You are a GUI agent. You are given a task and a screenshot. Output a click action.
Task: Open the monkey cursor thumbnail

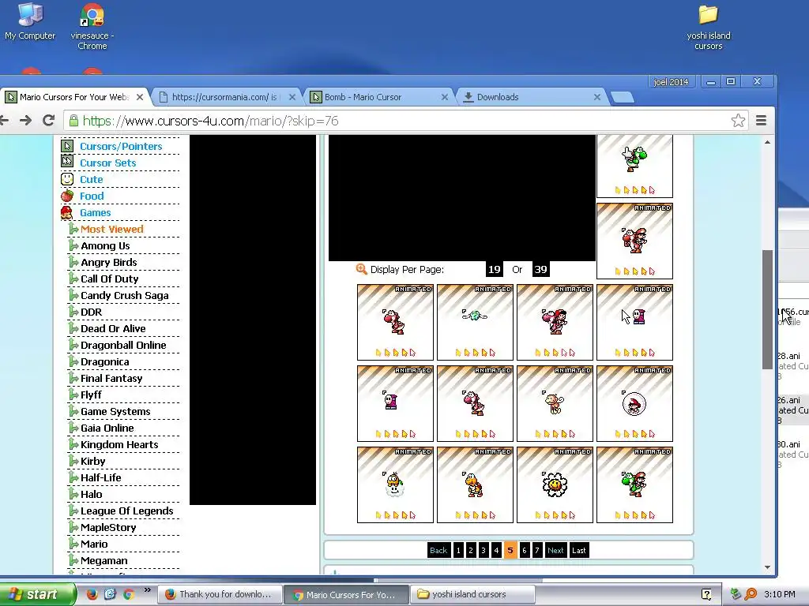click(555, 403)
